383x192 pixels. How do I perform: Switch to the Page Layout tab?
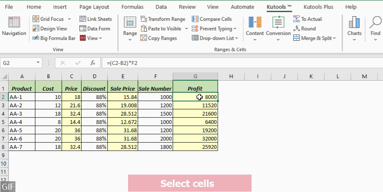94,7
